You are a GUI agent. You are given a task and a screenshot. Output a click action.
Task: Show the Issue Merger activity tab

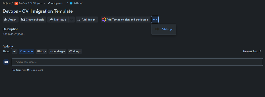pyautogui.click(x=57, y=51)
